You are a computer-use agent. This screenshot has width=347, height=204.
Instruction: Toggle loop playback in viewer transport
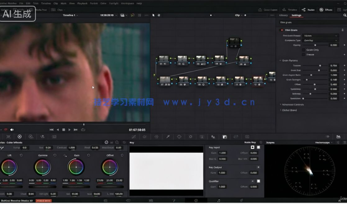pos(83,130)
